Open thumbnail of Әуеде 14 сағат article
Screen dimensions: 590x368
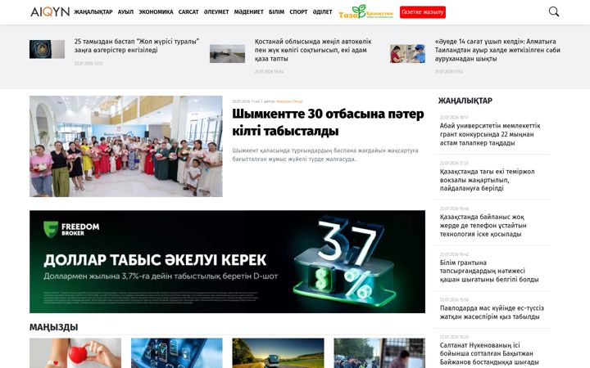click(407, 53)
